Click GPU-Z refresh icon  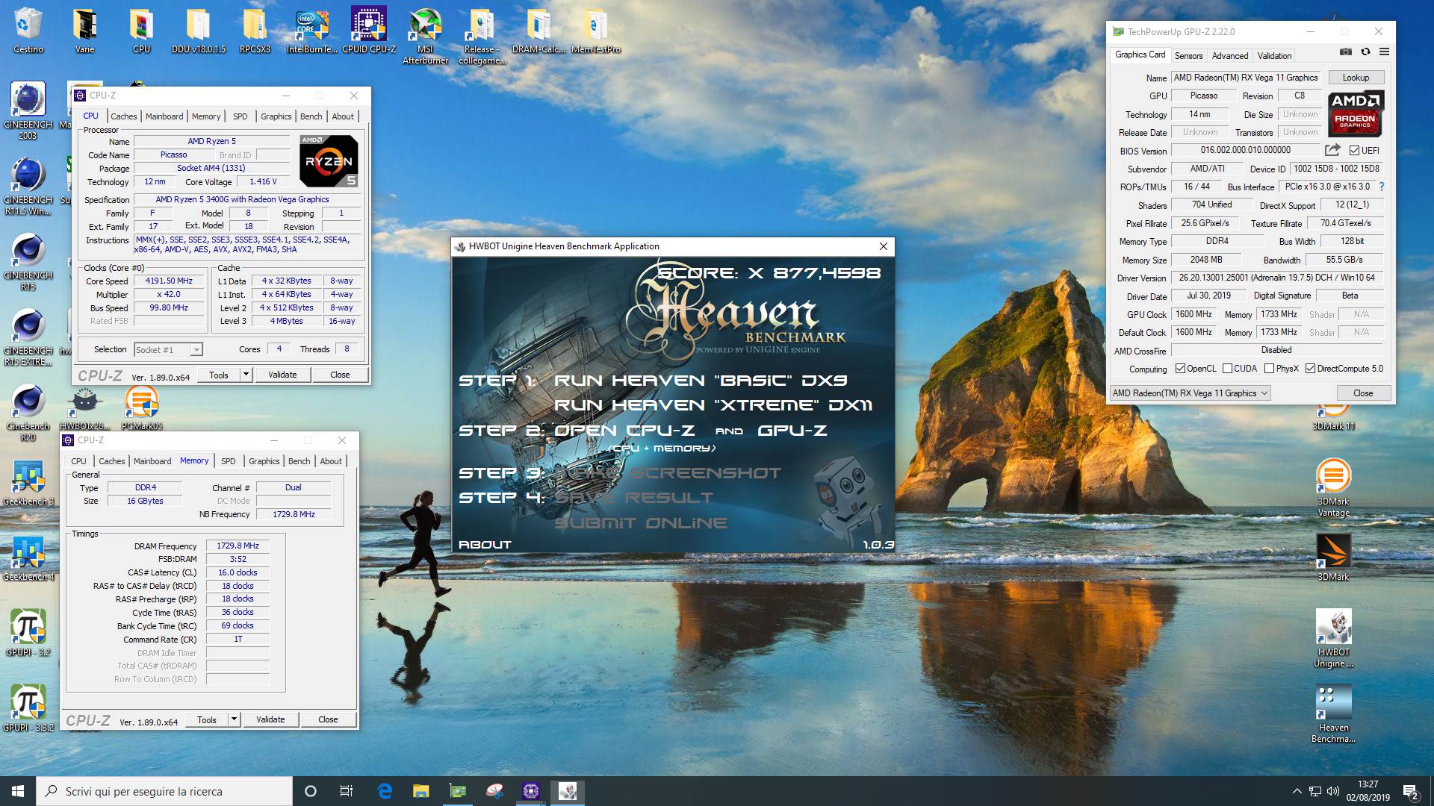pos(1365,51)
